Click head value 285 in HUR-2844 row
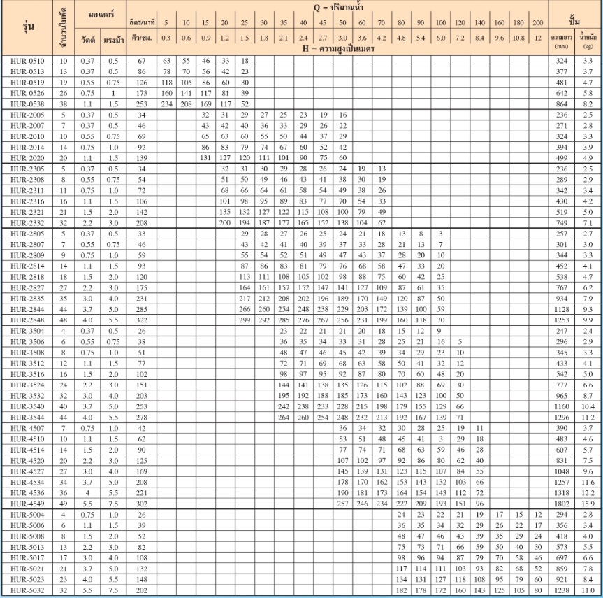The width and height of the screenshot is (603, 598). (x=142, y=309)
